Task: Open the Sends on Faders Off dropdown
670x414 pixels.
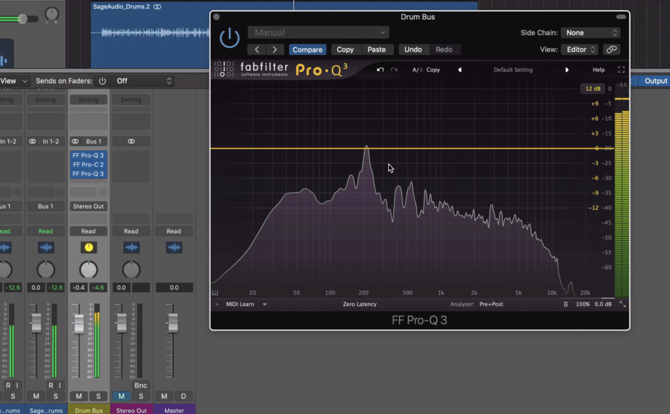Action: [x=143, y=81]
